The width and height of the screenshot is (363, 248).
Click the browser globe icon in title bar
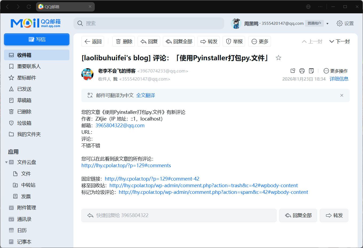pos(308,7)
